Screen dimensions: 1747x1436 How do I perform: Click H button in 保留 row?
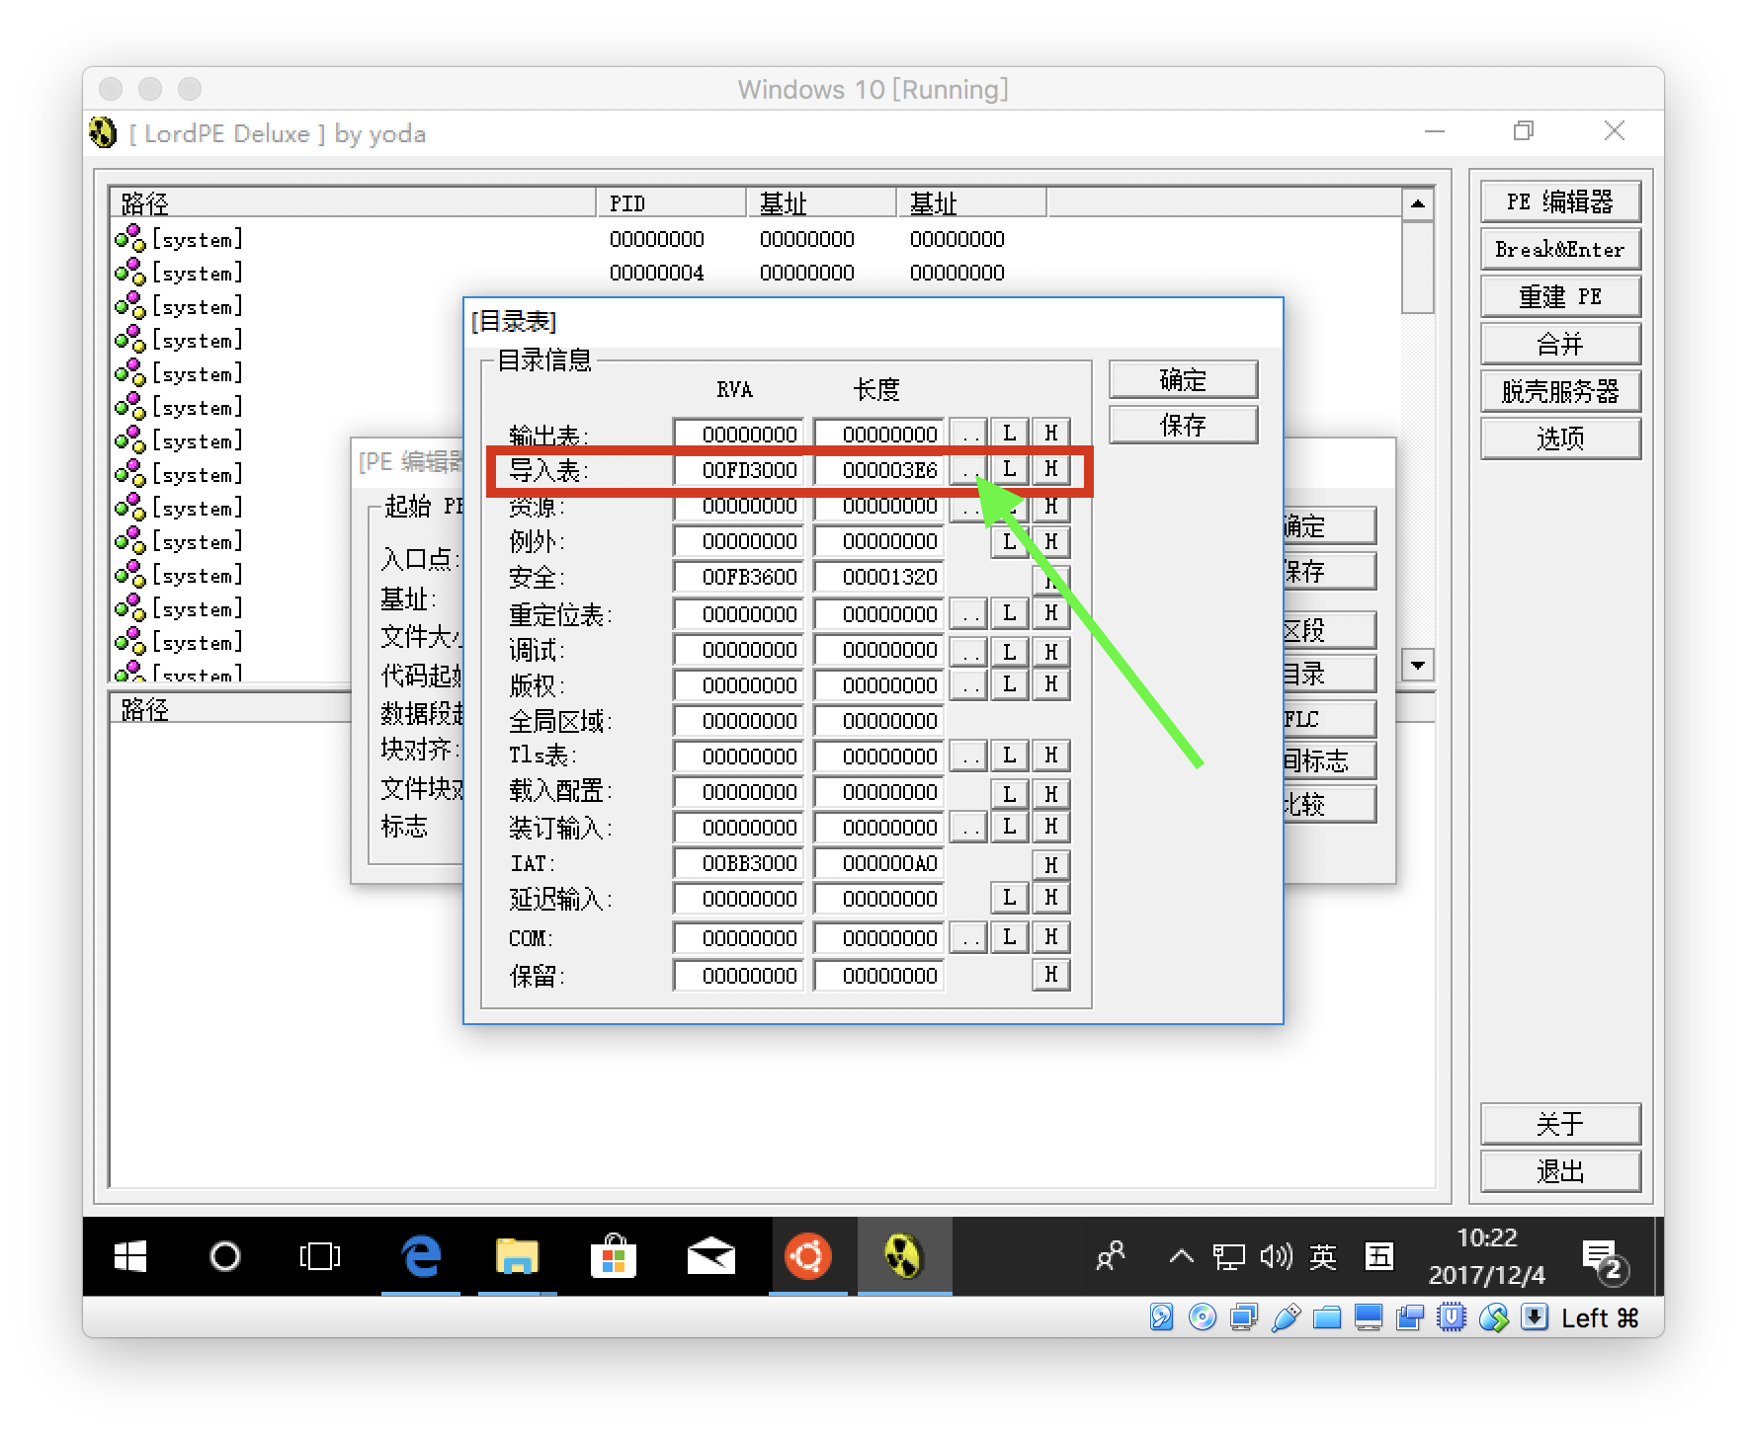coord(1050,975)
